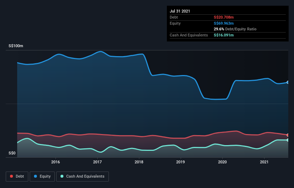Click Cash And Equivalents label in tooltip
The height and width of the screenshot is (188, 294).
point(189,35)
